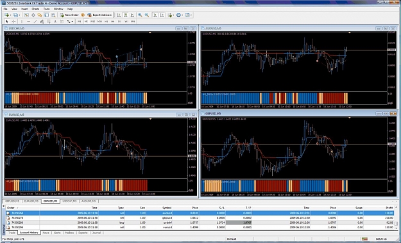Open the Insert menu
The image size is (401, 243).
click(x=24, y=9)
